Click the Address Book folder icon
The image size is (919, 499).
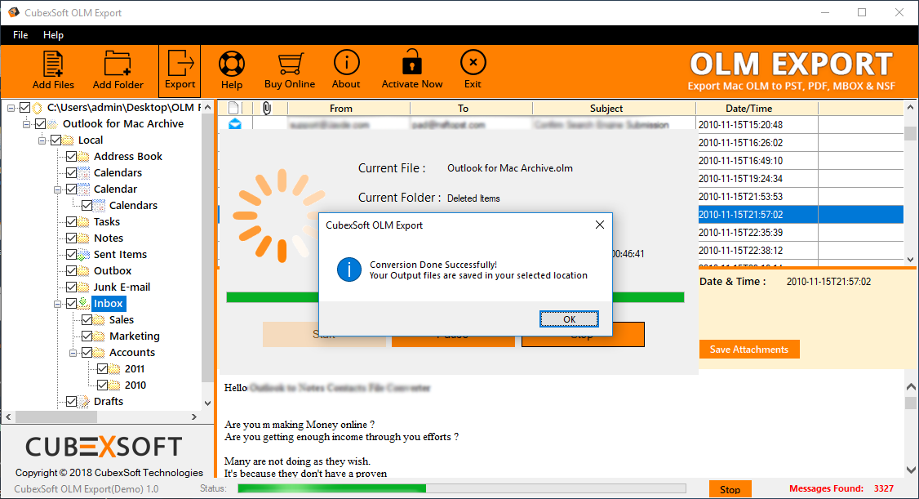click(x=84, y=157)
